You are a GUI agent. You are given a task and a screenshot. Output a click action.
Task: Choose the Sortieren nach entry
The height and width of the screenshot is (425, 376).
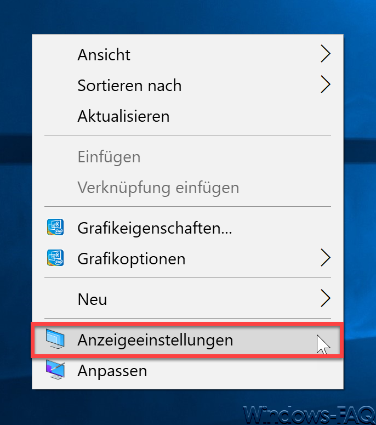[188, 85]
